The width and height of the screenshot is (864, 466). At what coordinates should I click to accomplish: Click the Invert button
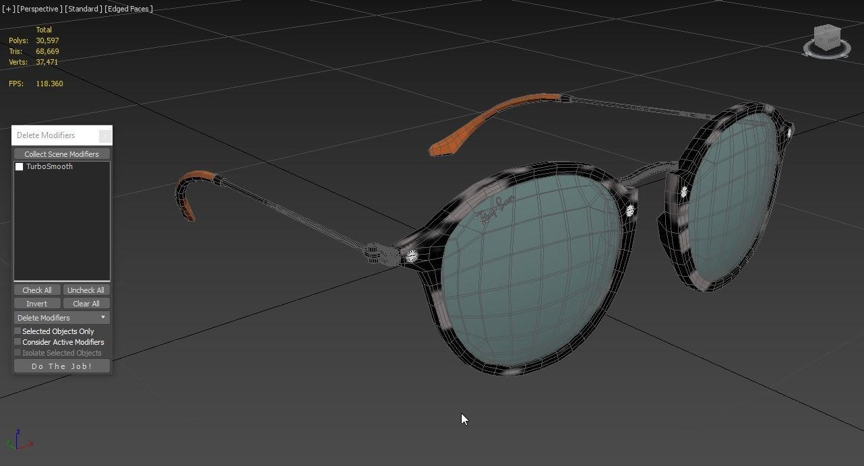pyautogui.click(x=37, y=304)
